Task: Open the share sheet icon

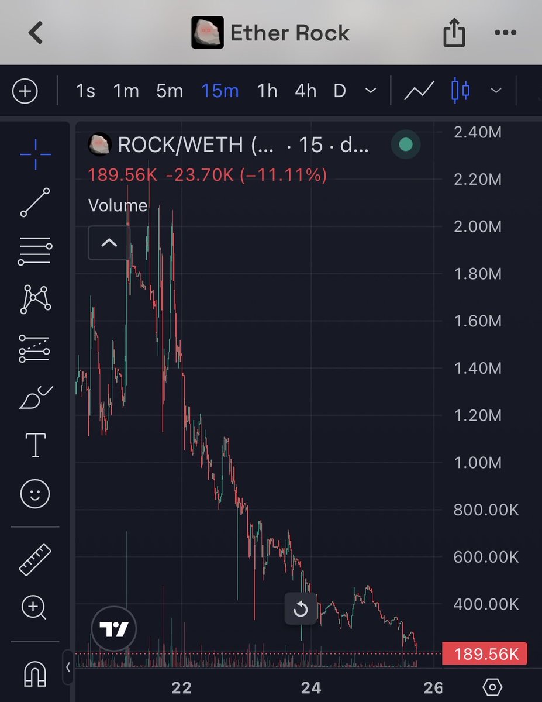Action: pyautogui.click(x=454, y=33)
